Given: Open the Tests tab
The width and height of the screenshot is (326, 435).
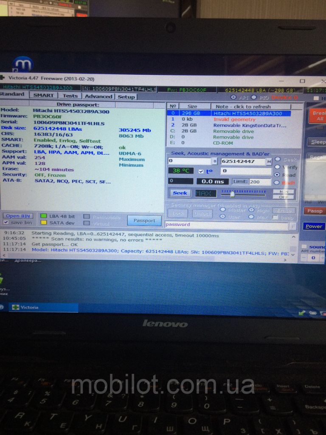Looking at the screenshot, I should coord(70,96).
